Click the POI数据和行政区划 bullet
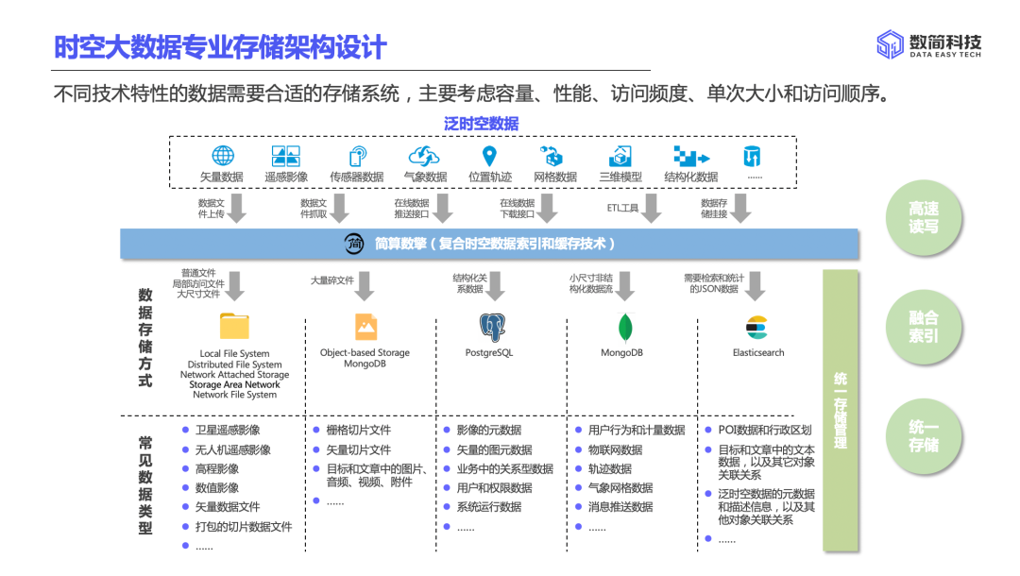 pyautogui.click(x=764, y=430)
